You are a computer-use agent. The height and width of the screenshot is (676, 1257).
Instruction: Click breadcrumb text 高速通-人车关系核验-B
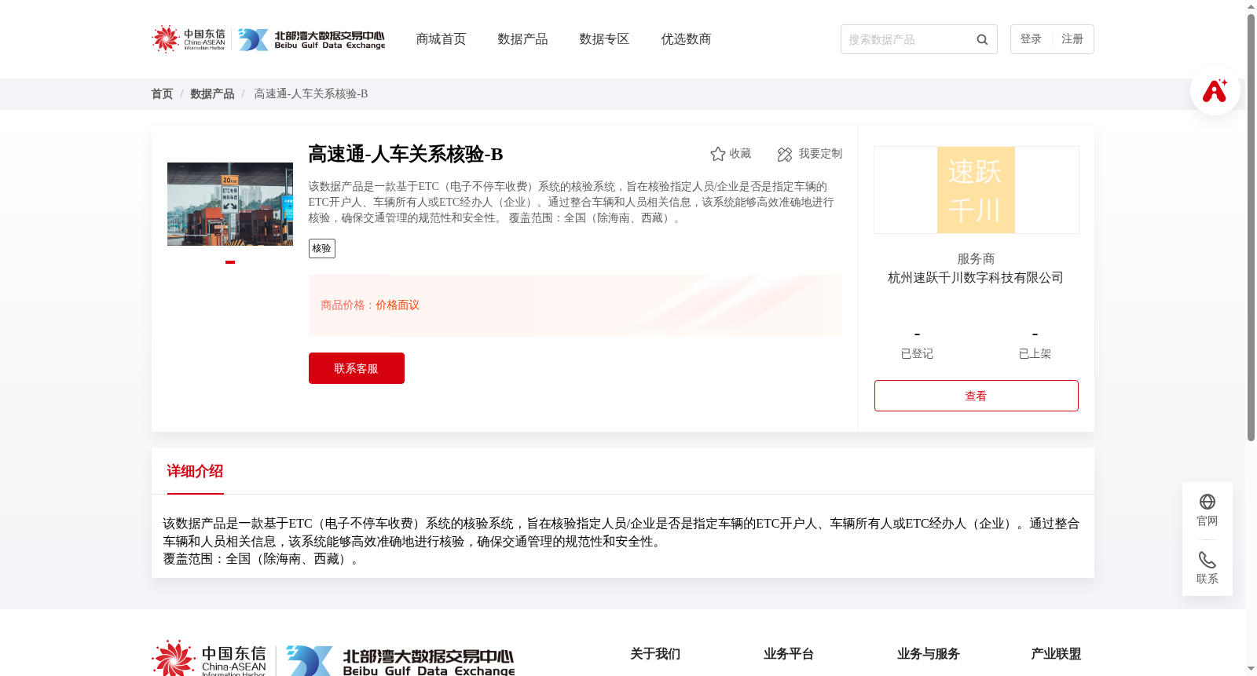tap(311, 94)
